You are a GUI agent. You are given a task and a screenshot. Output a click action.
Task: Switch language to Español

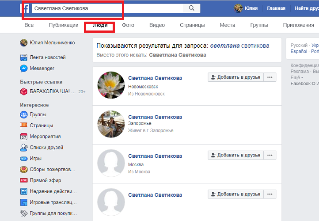[x=299, y=51]
